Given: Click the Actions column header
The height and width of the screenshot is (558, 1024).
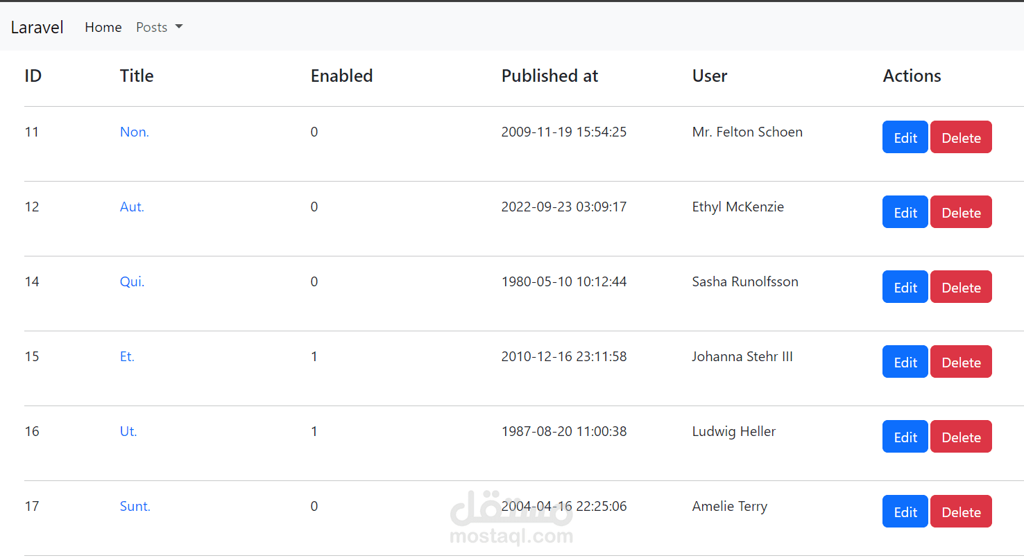Looking at the screenshot, I should point(912,76).
